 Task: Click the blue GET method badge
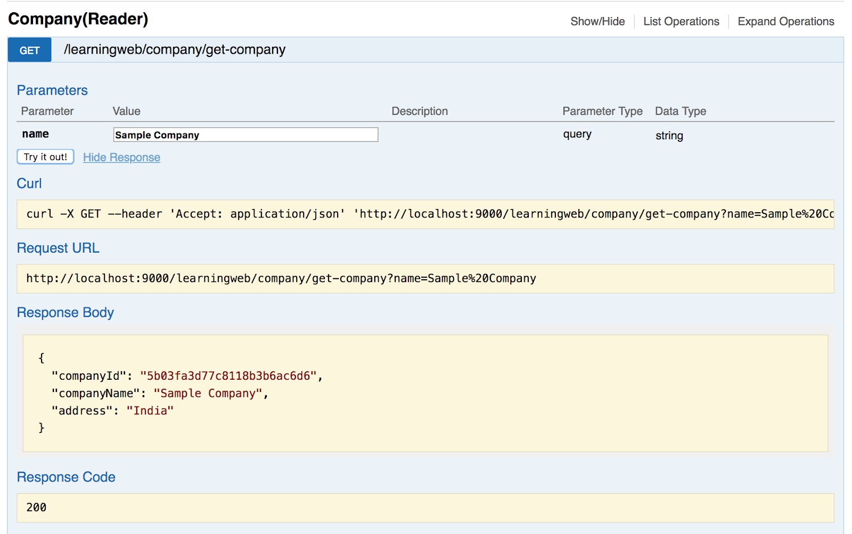tap(30, 50)
